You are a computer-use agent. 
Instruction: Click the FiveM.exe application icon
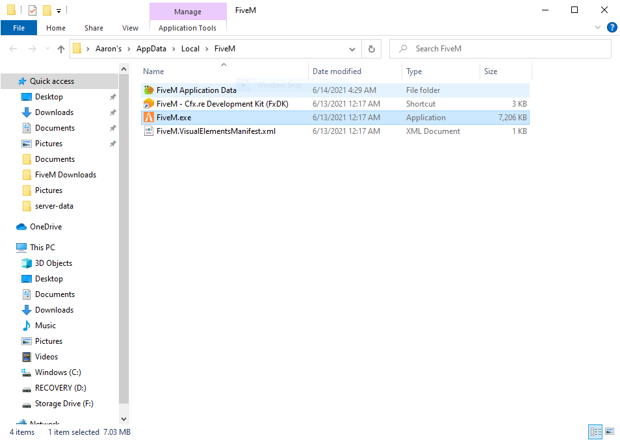pyautogui.click(x=149, y=118)
